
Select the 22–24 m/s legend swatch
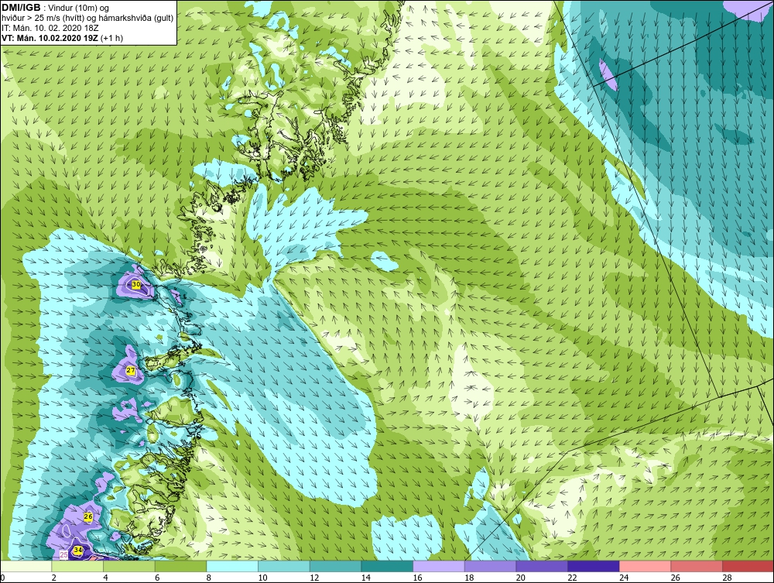[593, 566]
